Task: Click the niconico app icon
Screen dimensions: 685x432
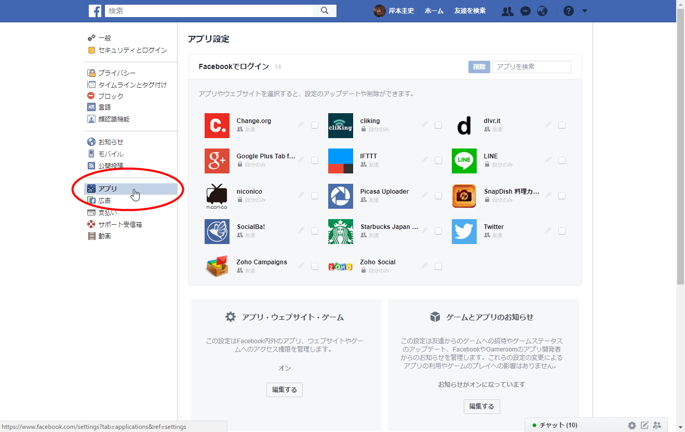Action: click(x=217, y=196)
